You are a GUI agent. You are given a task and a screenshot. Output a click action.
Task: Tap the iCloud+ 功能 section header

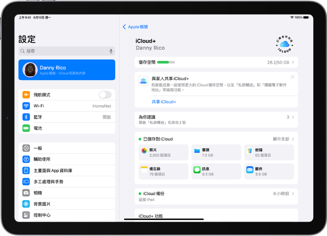coord(151,216)
